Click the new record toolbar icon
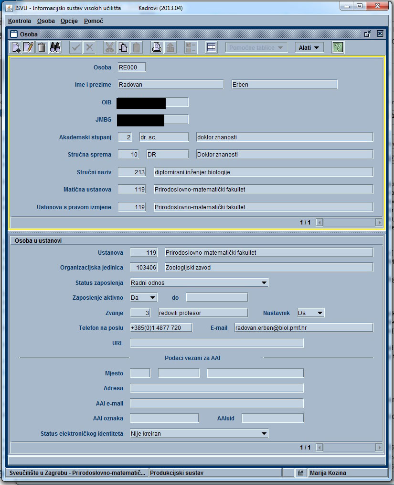The image size is (394, 485). [15, 47]
